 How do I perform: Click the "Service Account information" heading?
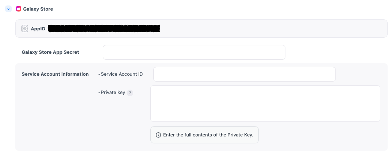[55, 74]
